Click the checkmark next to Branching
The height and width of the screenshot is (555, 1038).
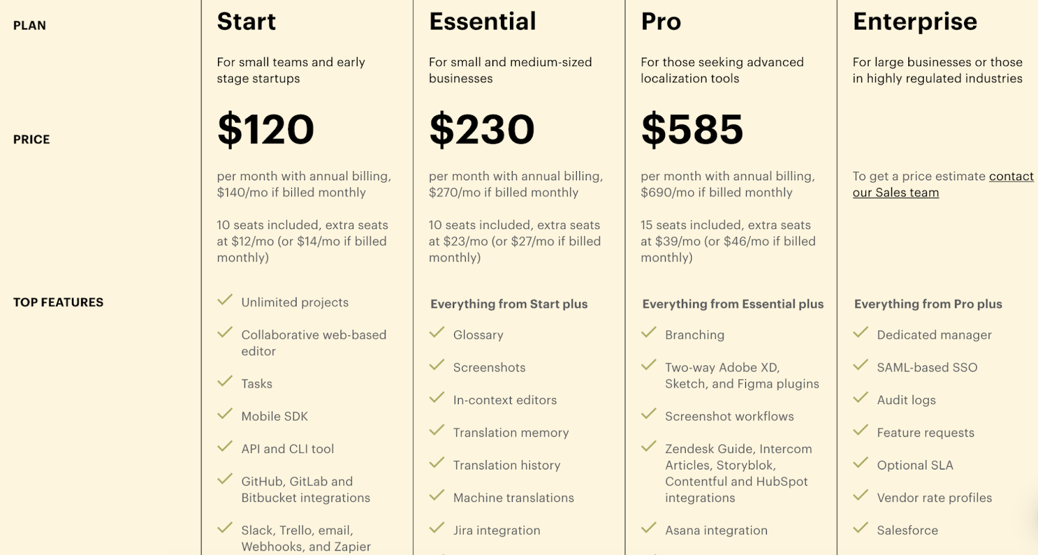pyautogui.click(x=649, y=333)
